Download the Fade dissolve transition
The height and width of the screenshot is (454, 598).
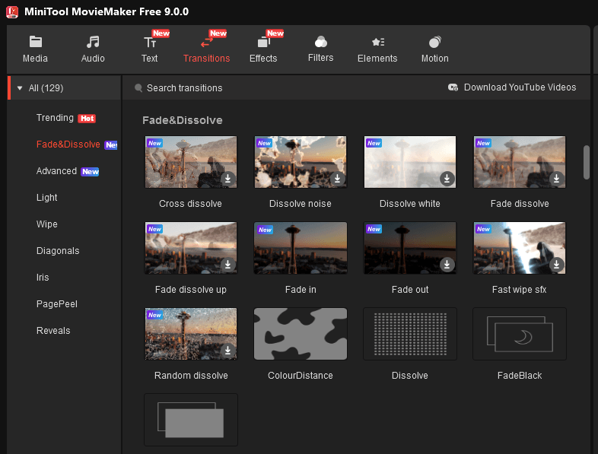[x=556, y=179]
